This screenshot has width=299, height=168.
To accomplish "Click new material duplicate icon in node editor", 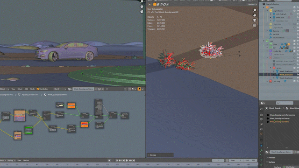I will click(x=100, y=89).
